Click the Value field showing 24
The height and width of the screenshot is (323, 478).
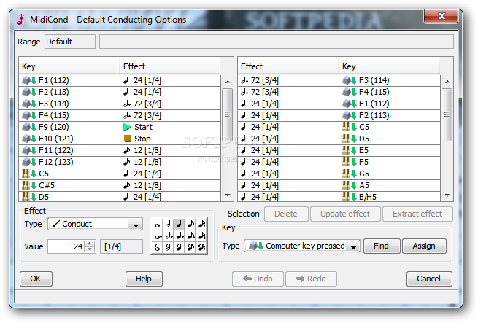[66, 246]
